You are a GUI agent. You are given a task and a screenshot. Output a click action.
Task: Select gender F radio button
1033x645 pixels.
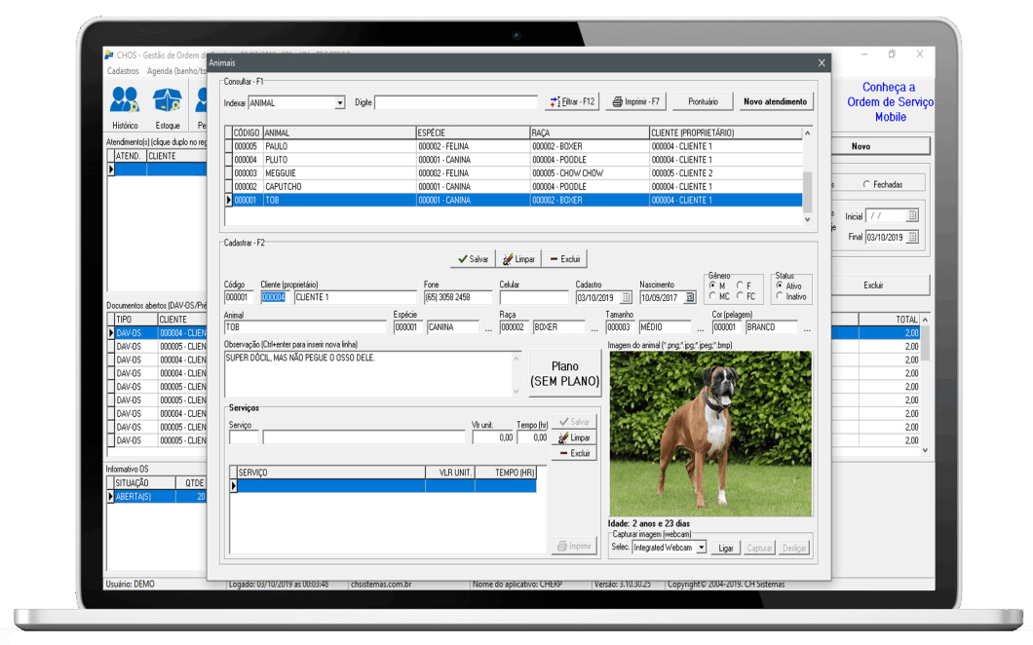(x=740, y=285)
